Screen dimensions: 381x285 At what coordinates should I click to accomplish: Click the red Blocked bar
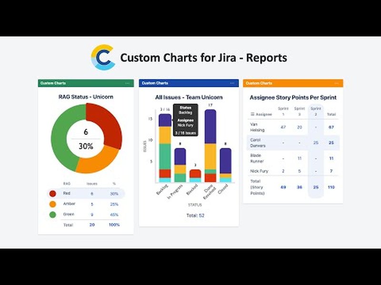tap(195, 173)
